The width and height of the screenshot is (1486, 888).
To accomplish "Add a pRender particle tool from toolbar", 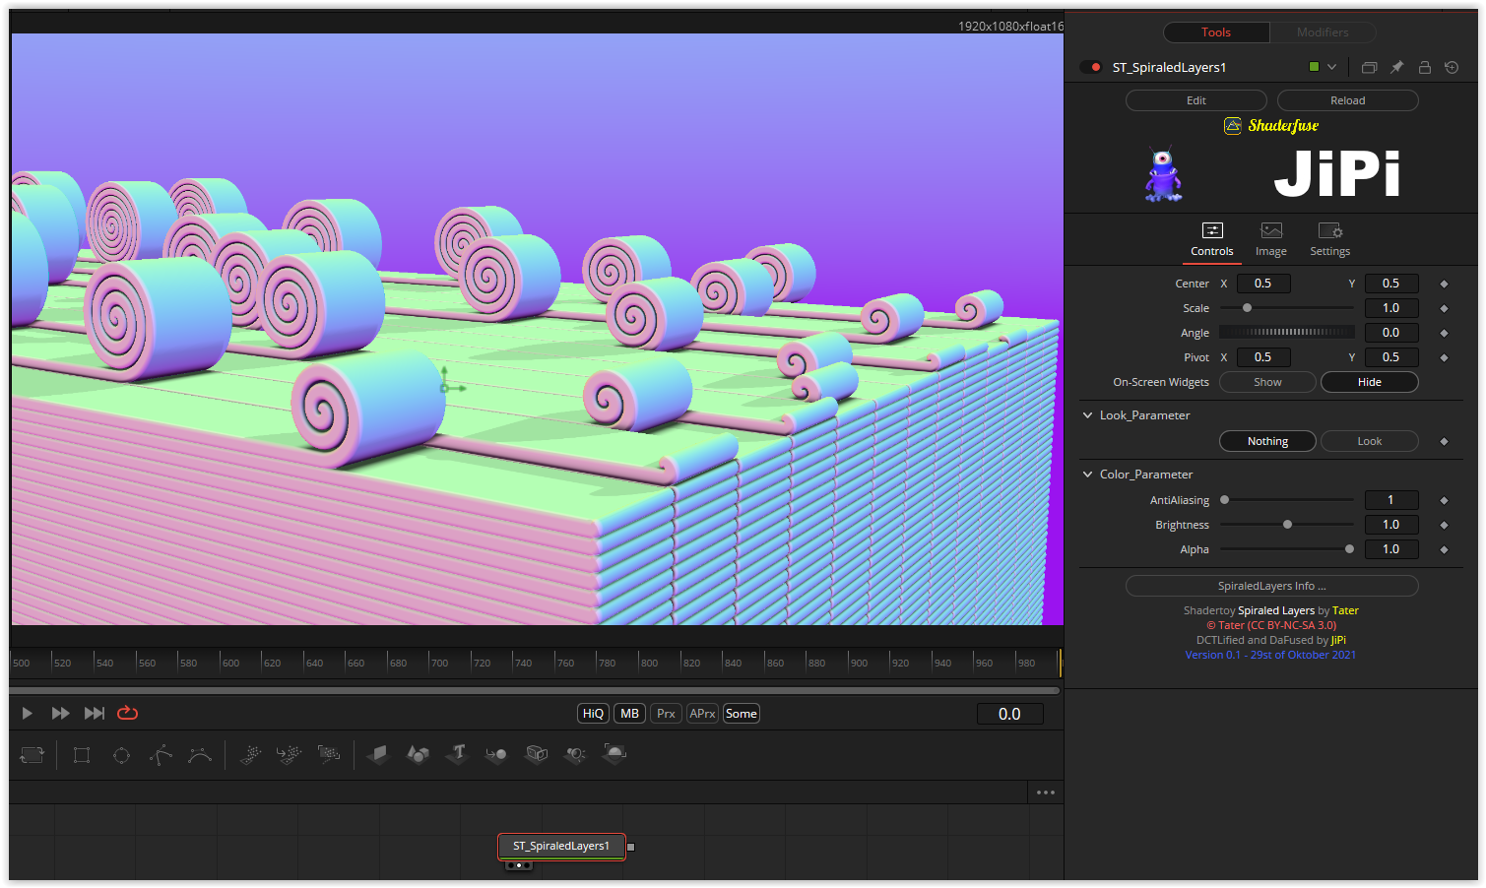I will 329,755.
